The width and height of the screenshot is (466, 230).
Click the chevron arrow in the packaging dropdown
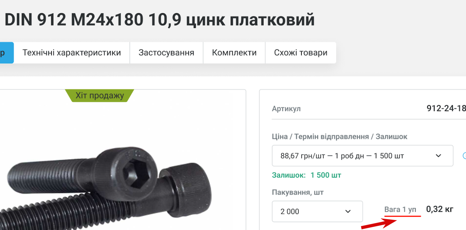(348, 211)
